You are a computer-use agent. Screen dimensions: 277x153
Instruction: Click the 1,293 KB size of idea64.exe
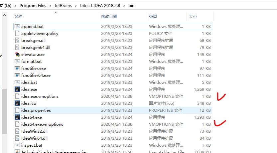coord(202,117)
